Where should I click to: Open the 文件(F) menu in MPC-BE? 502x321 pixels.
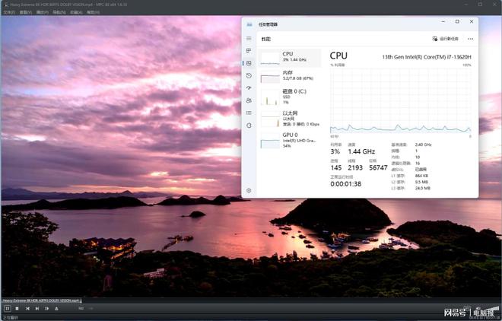coord(9,12)
